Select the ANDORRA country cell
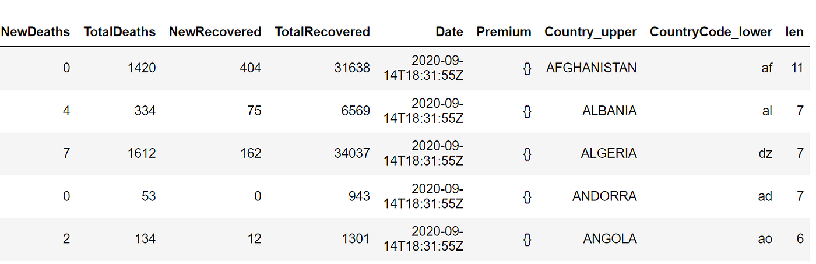The image size is (816, 264). click(604, 196)
